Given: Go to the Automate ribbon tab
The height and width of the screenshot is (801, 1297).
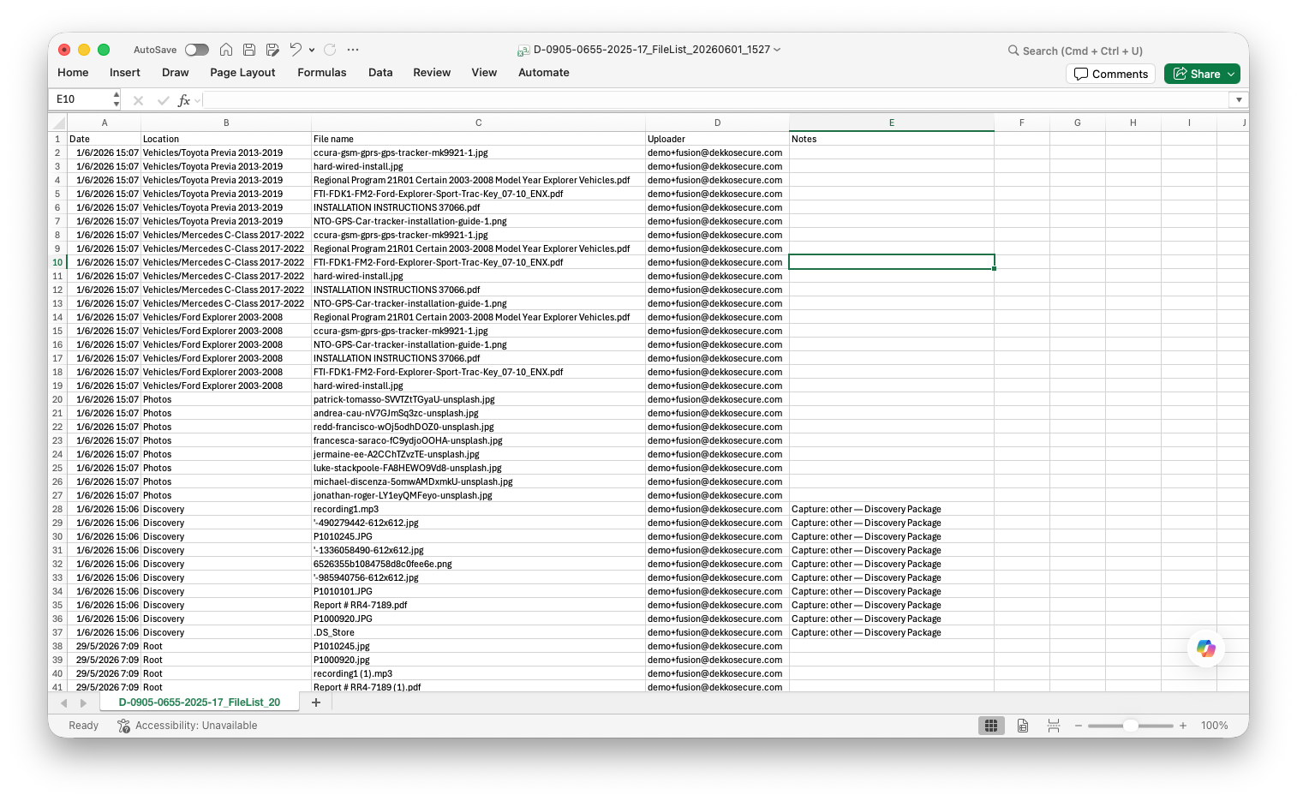Looking at the screenshot, I should [544, 73].
